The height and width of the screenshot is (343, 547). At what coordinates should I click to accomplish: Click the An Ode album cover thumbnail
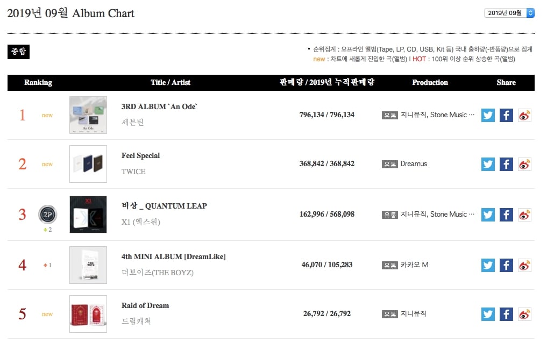[x=88, y=115]
